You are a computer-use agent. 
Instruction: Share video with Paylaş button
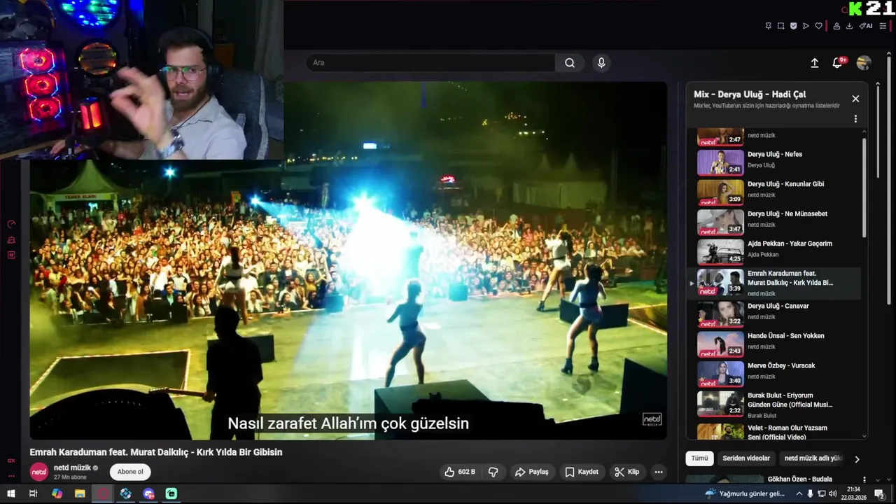pos(532,472)
